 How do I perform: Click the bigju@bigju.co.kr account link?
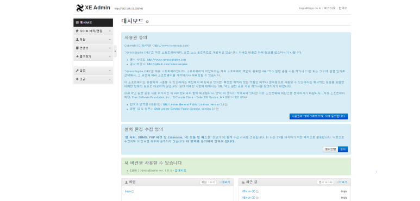(310, 8)
